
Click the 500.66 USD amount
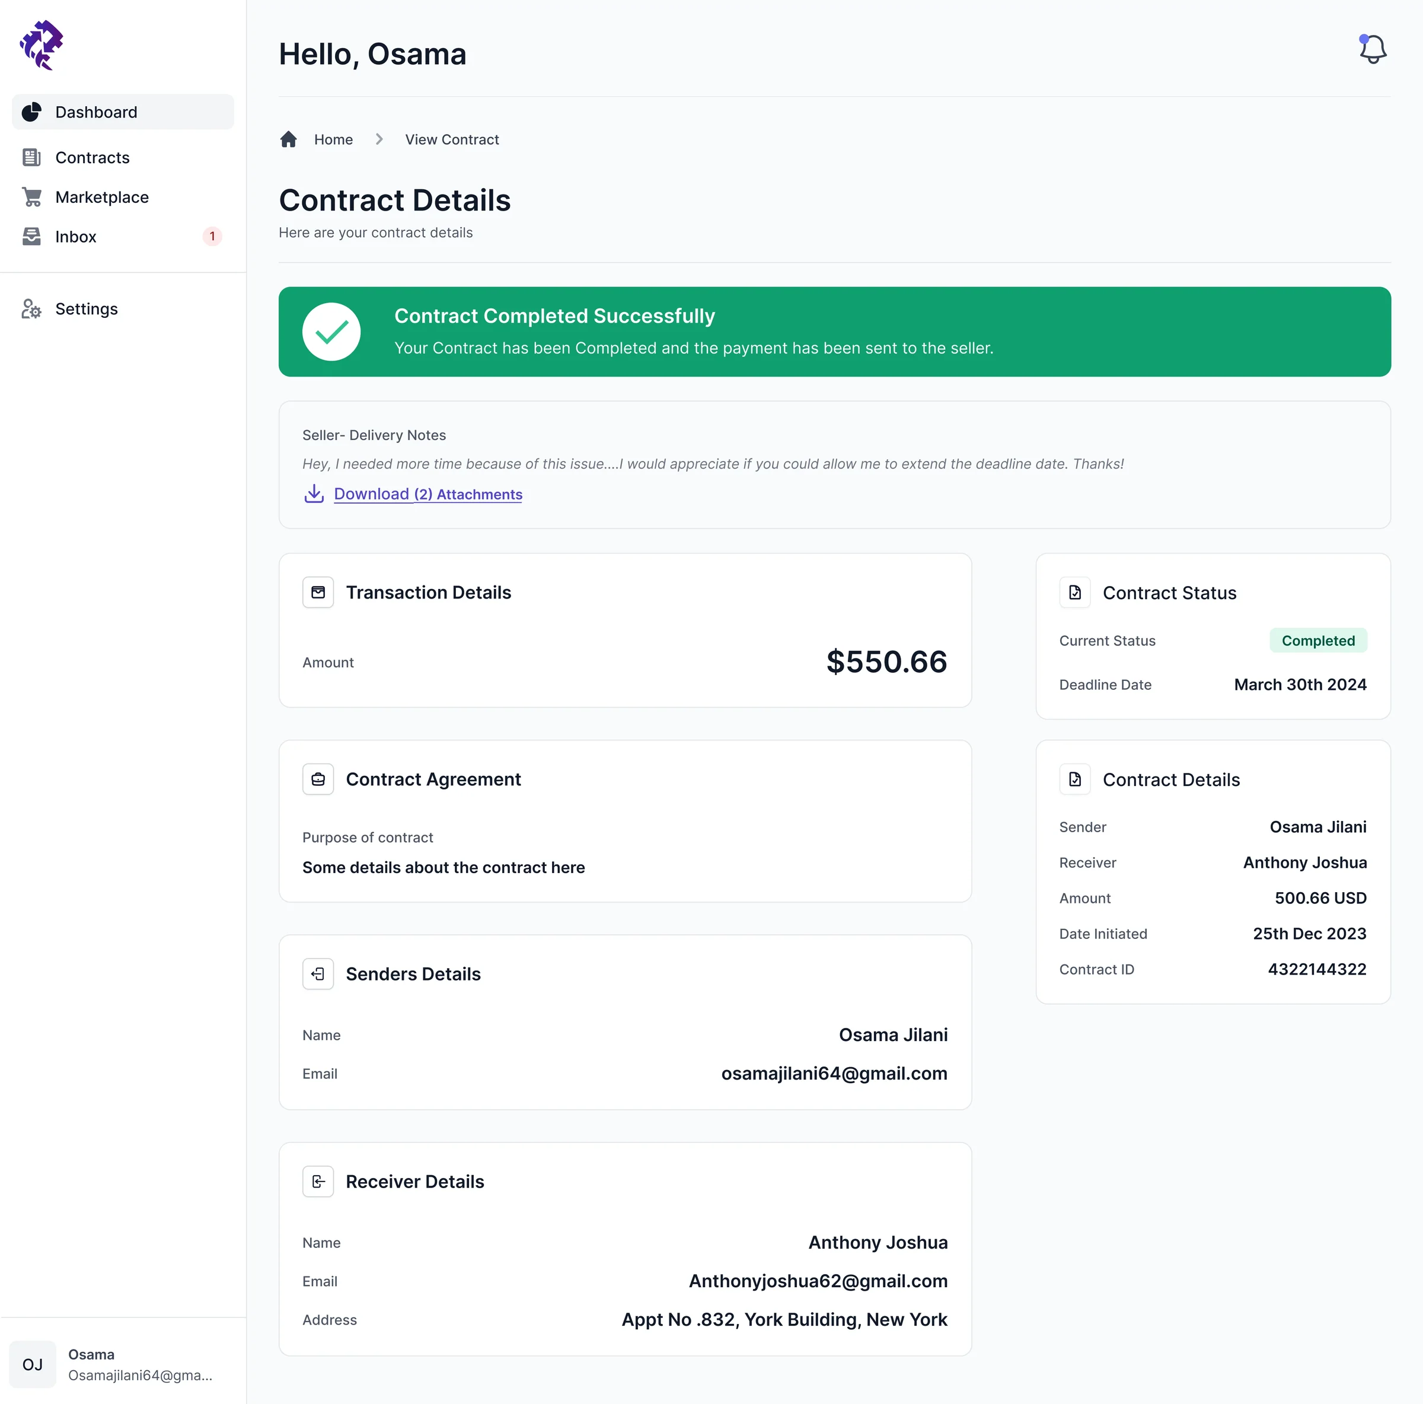pyautogui.click(x=1320, y=897)
